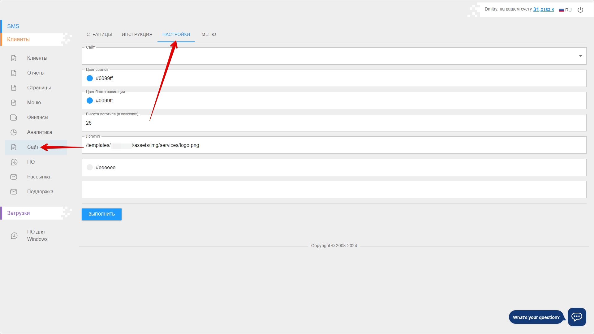Click the power logout icon
594x334 pixels.
pyautogui.click(x=580, y=10)
